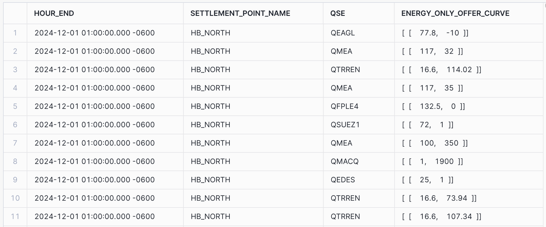Click the offer curve cell with 132.5, 0
The height and width of the screenshot is (227, 546).
point(433,106)
